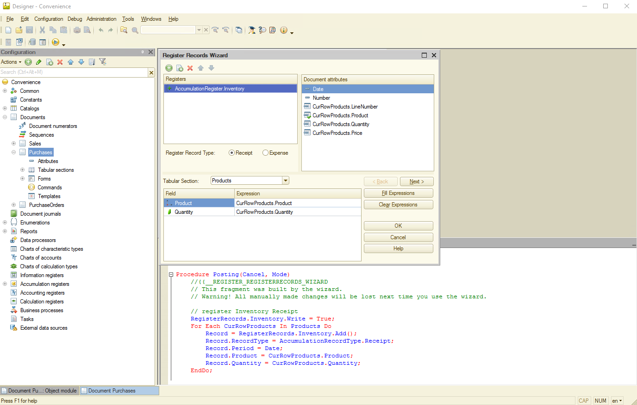Select CurRowProducts.Price in document attributes

337,133
